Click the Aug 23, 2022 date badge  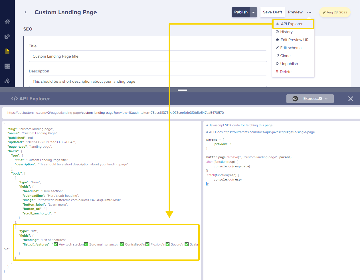(335, 12)
